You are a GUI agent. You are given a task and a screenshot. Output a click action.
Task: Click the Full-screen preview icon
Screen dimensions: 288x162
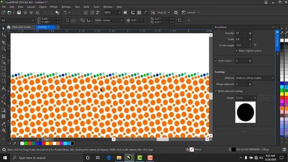tap(125, 13)
